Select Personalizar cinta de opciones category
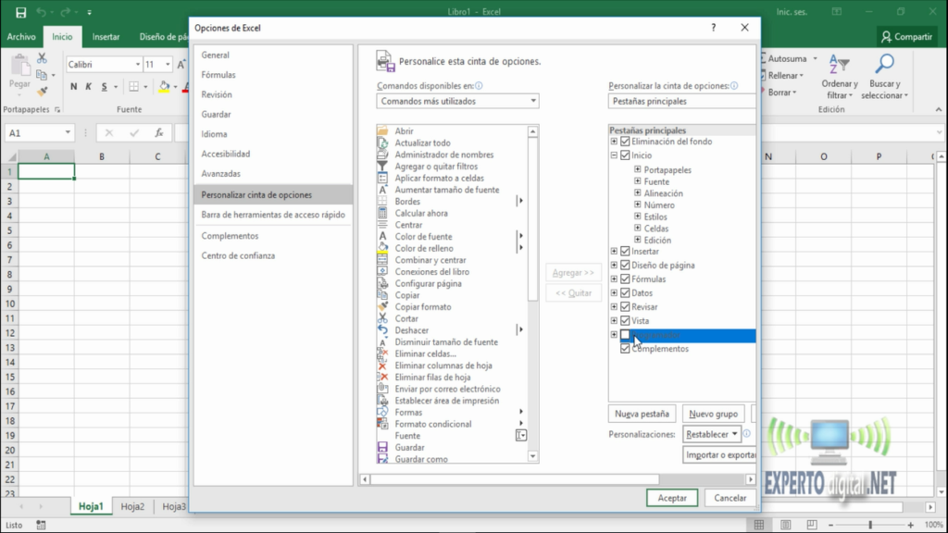Image resolution: width=948 pixels, height=533 pixels. (257, 194)
